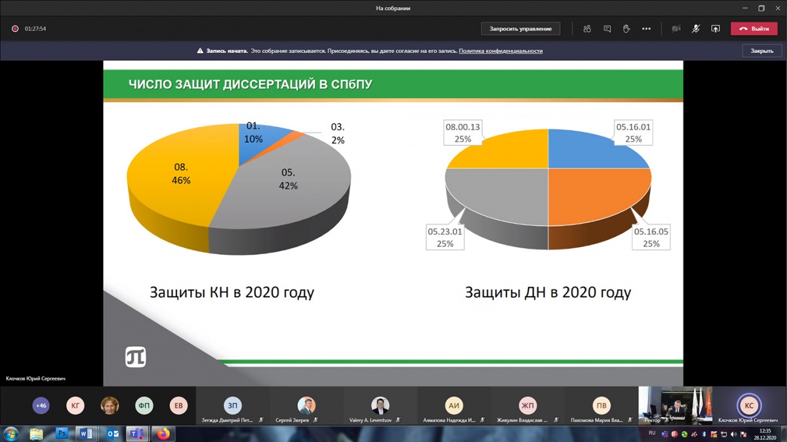This screenshot has width=787, height=442.
Task: Click the 08.00.13 25% chart label
Action: [463, 133]
